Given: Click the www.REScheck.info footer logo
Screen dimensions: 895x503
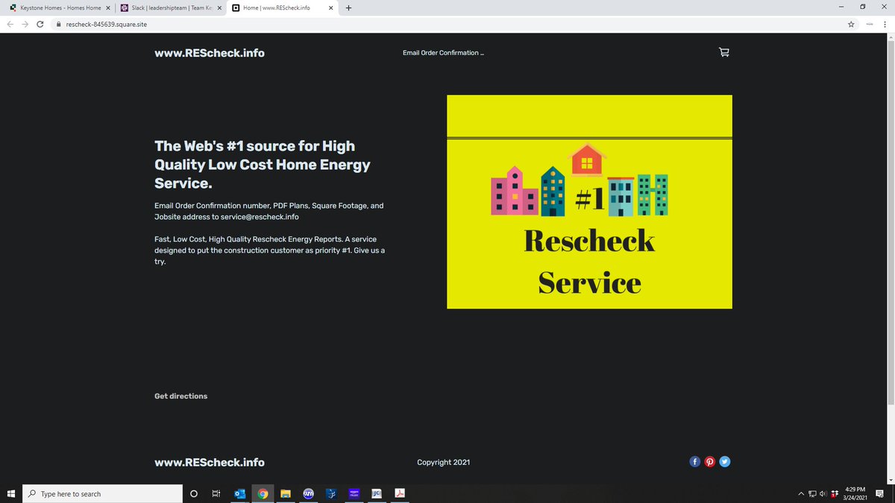Looking at the screenshot, I should pyautogui.click(x=210, y=462).
